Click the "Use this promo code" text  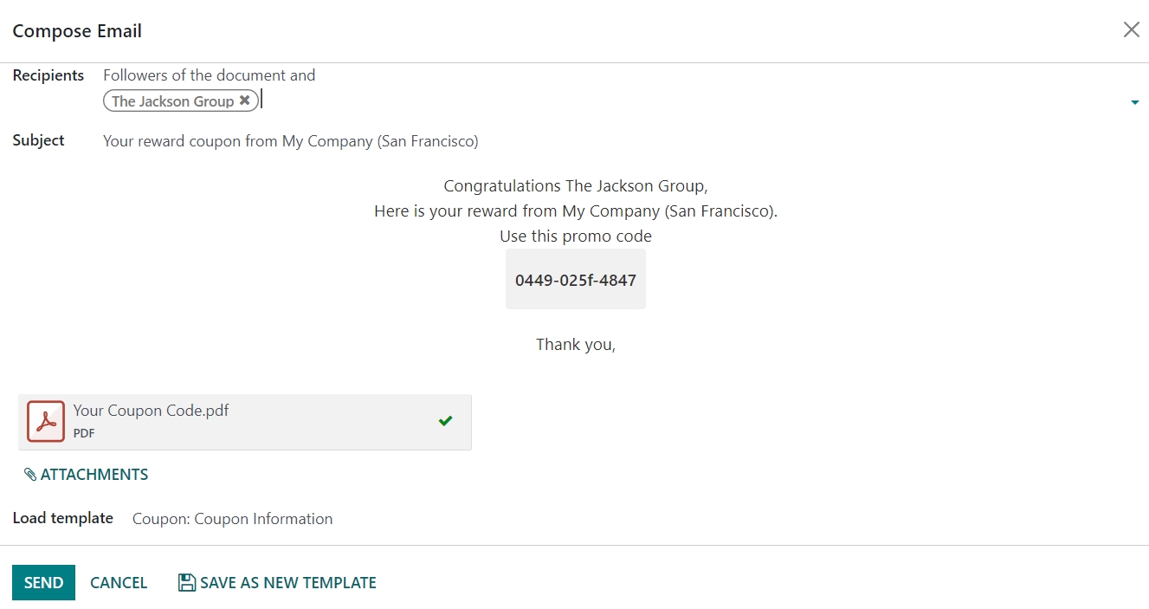pos(576,236)
